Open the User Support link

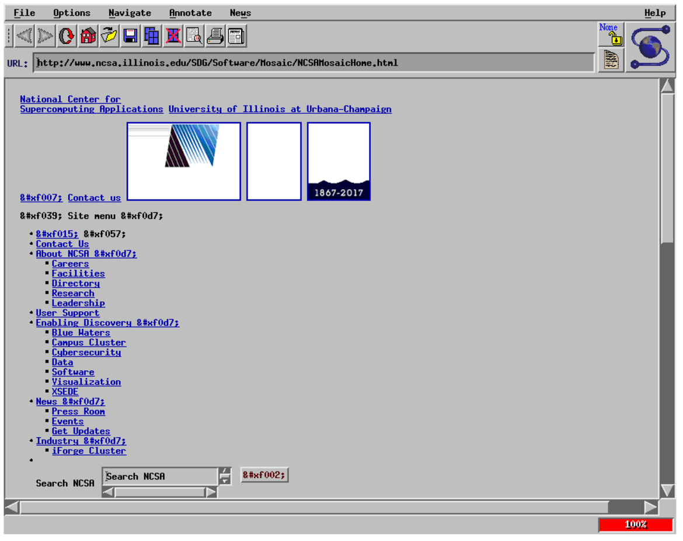[68, 313]
